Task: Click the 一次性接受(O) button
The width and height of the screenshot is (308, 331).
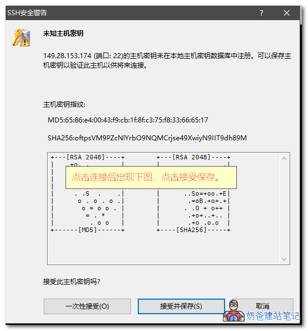Action: [87, 306]
